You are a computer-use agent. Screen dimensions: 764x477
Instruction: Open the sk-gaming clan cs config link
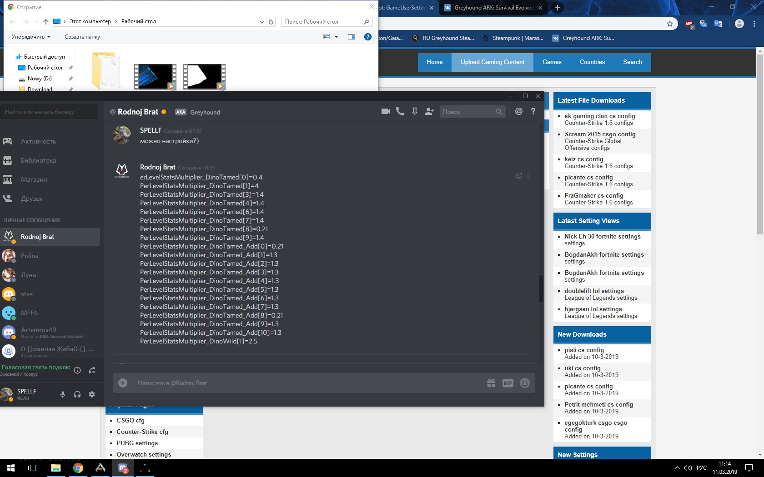[x=599, y=116]
